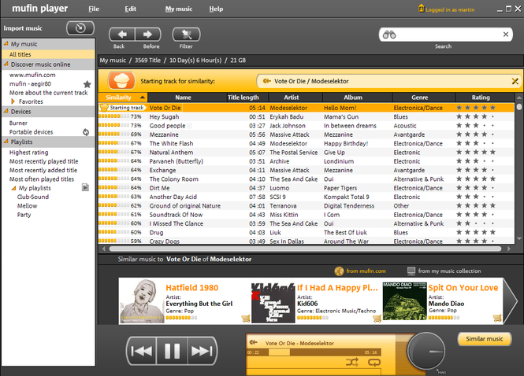The width and height of the screenshot is (524, 376).
Task: Select the Mezzanine track row
Action: point(306,135)
